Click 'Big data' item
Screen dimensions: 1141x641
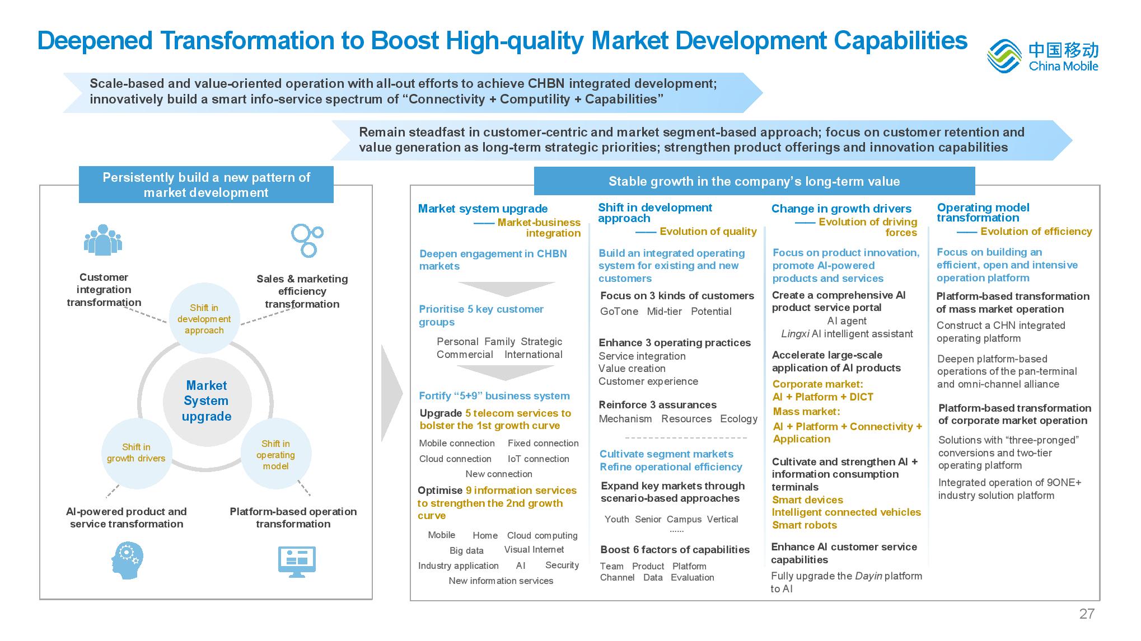point(466,550)
